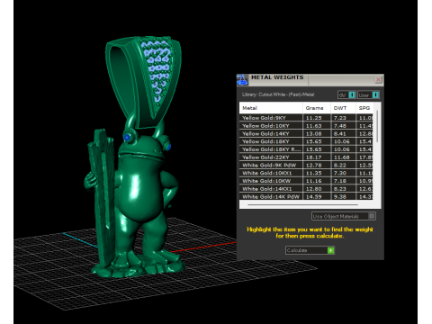The width and height of the screenshot is (432, 324).
Task: Click the SPG column header
Action: click(x=364, y=108)
